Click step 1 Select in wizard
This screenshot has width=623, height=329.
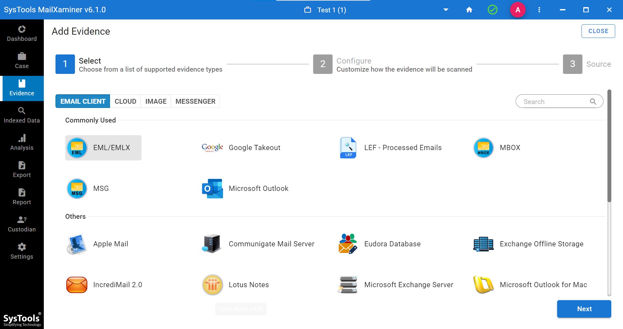coord(139,64)
